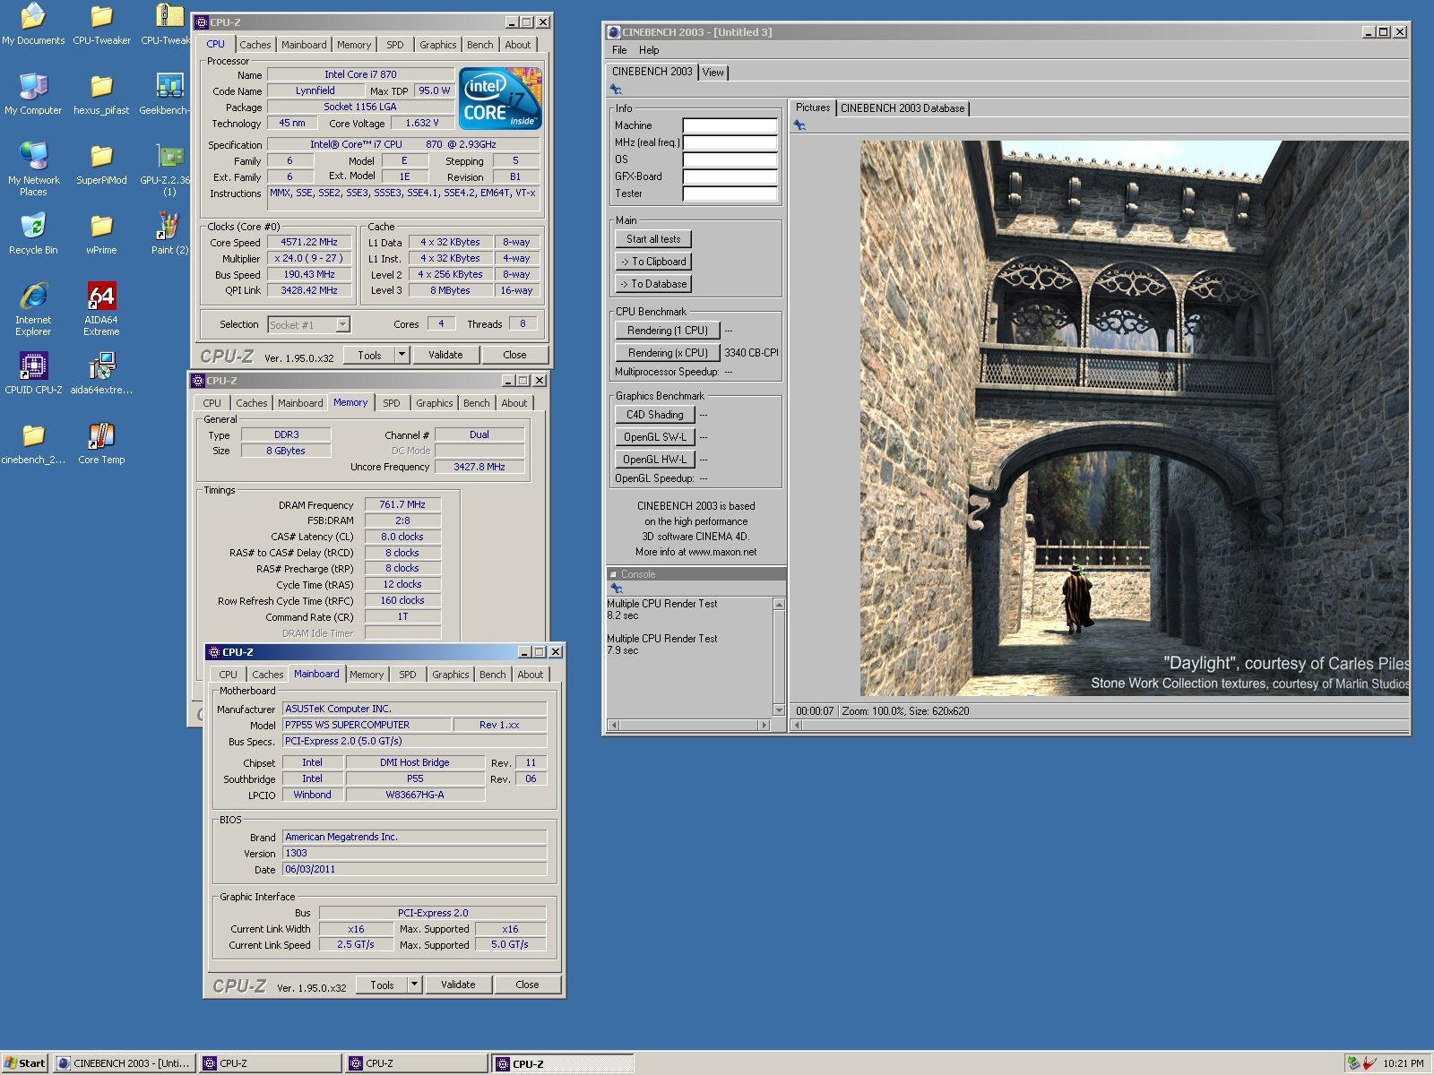Open the Recycle Bin
The height and width of the screenshot is (1075, 1434).
[x=33, y=234]
